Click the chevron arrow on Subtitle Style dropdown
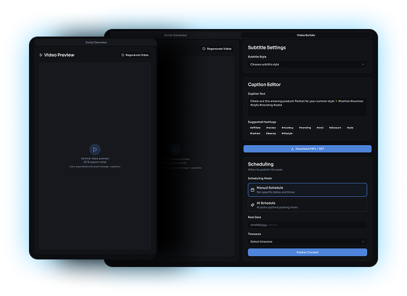Image resolution: width=407 pixels, height=296 pixels. (x=363, y=64)
